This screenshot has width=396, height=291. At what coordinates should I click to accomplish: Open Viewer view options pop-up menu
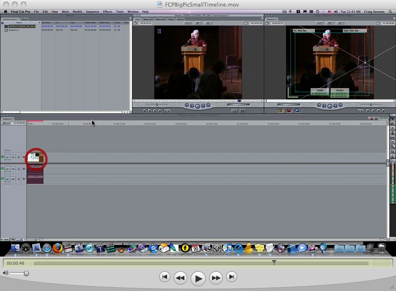tap(208, 23)
